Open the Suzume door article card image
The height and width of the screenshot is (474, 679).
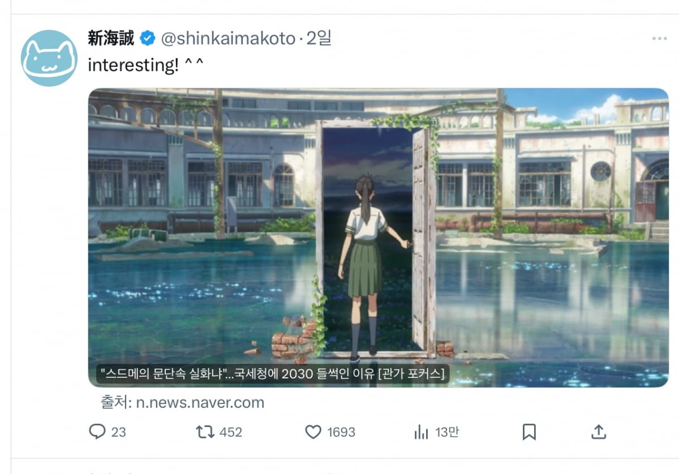pos(378,238)
